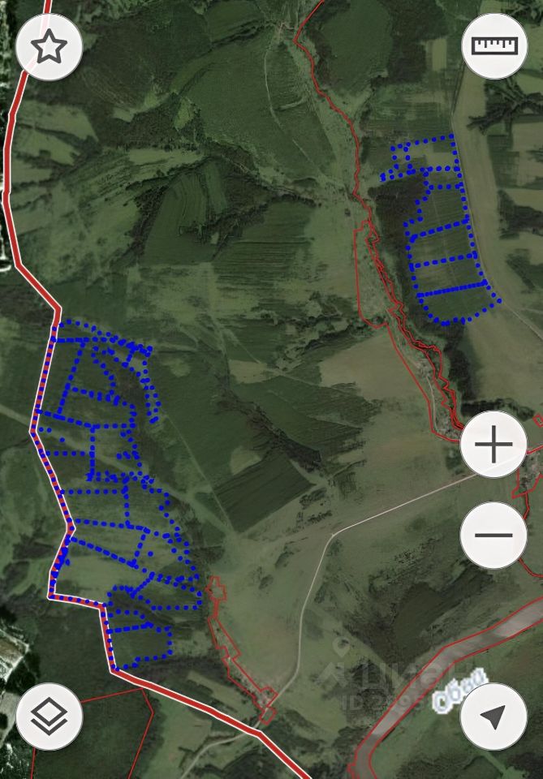Open the map layers selector
Viewport: 543px width, 779px height.
pyautogui.click(x=49, y=717)
